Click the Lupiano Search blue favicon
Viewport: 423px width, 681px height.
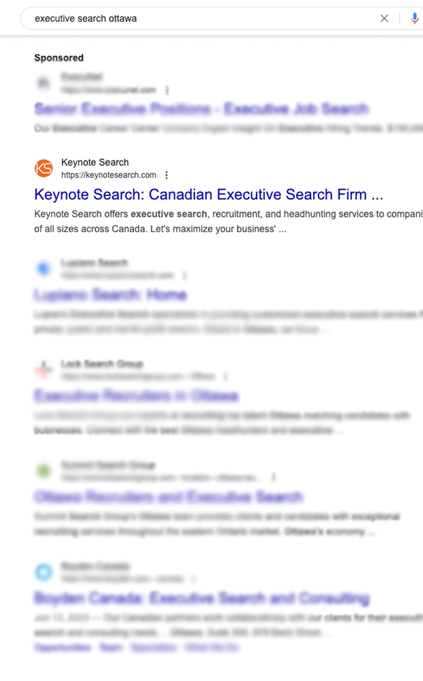pyautogui.click(x=44, y=269)
